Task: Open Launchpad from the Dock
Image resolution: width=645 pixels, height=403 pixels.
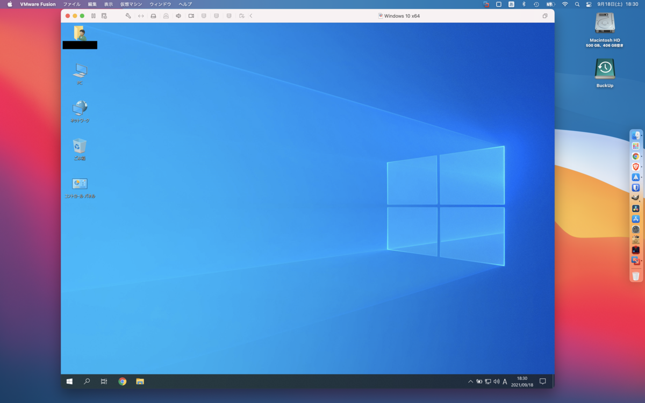Action: tap(636, 146)
